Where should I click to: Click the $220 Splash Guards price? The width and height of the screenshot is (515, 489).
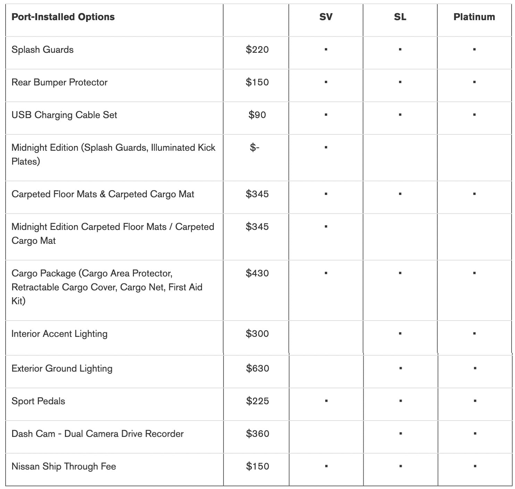pos(257,50)
